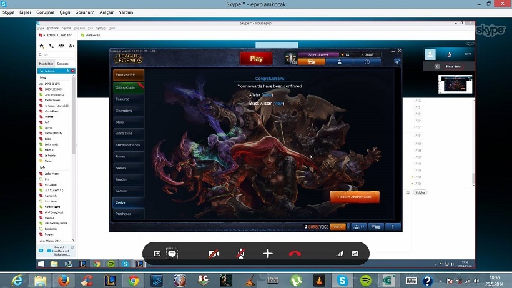Open the Skype menu in outer window

click(x=9, y=12)
